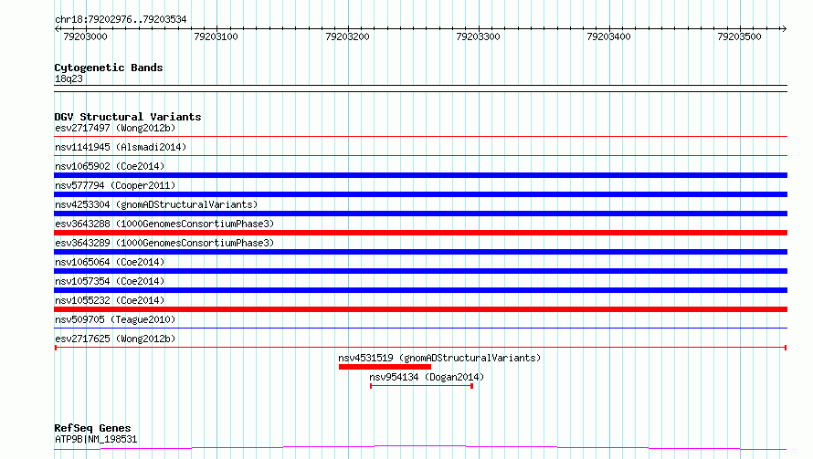This screenshot has height=459, width=813.
Task: Click the red bar under nsv1055232
Action: click(420, 309)
